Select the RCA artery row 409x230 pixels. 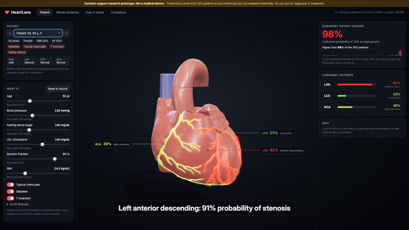[362, 107]
